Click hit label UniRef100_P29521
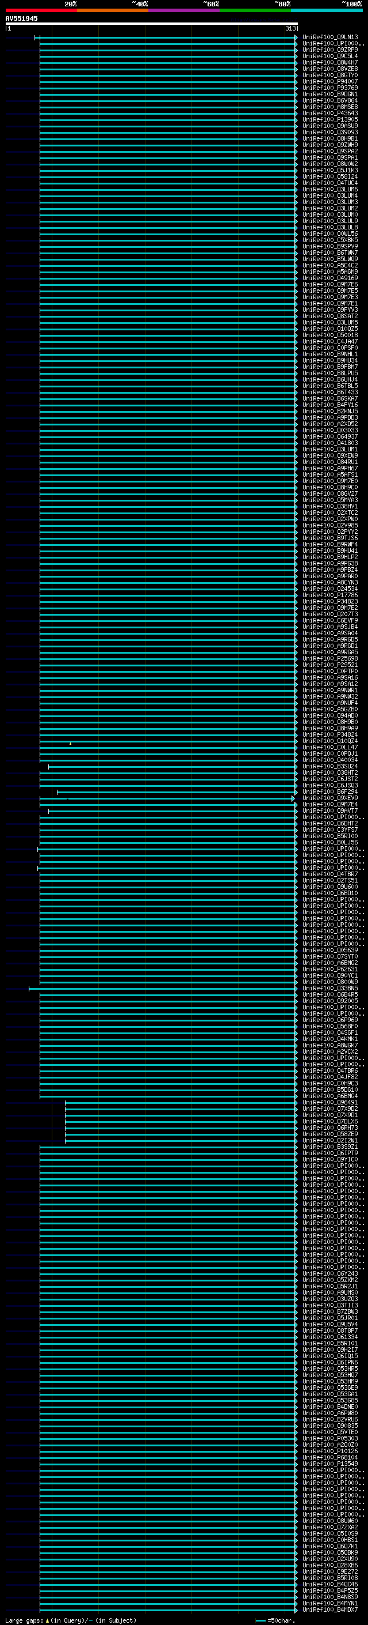The width and height of the screenshot is (368, 1625). (330, 665)
